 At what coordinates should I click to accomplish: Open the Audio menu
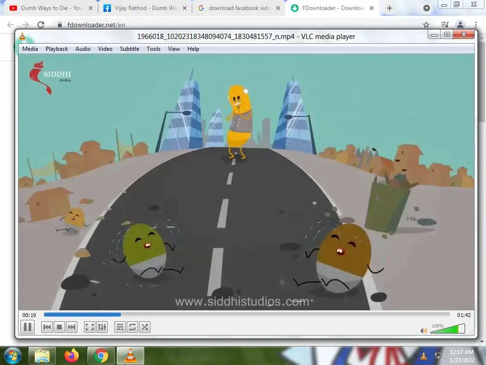(83, 49)
